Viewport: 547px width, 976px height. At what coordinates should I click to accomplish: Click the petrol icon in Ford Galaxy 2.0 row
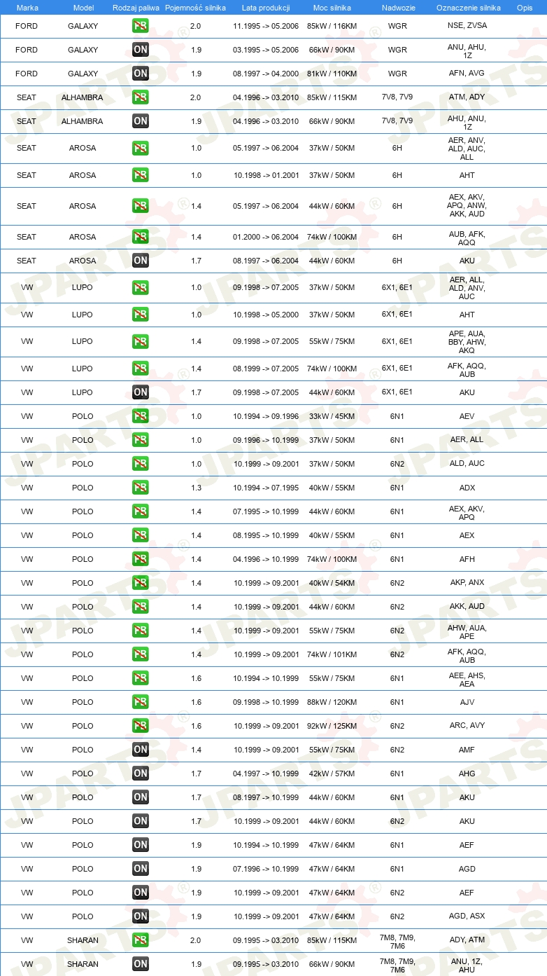(141, 26)
